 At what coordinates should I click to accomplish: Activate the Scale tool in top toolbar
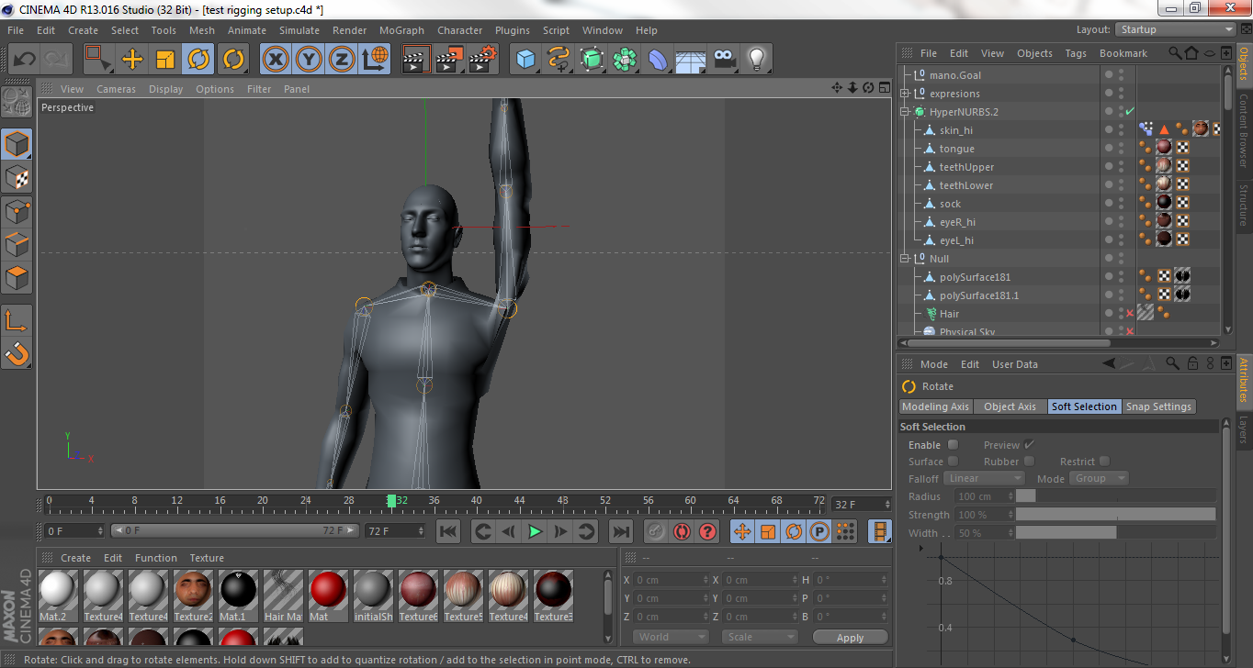[x=165, y=60]
